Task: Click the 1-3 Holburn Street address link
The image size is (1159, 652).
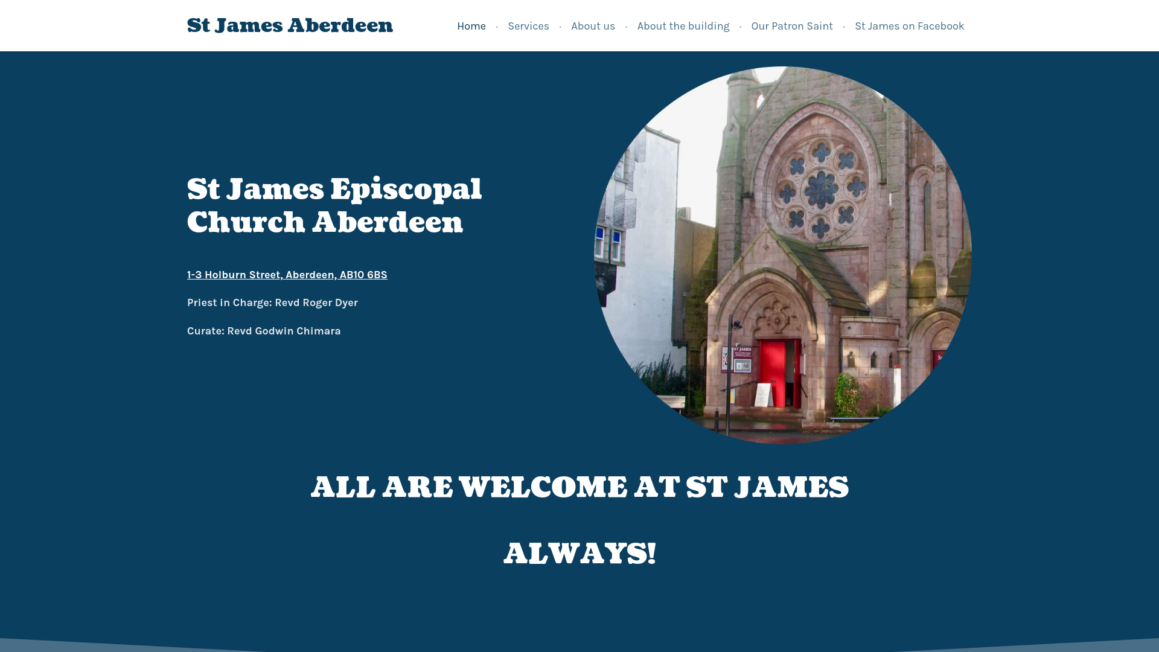Action: pos(287,275)
